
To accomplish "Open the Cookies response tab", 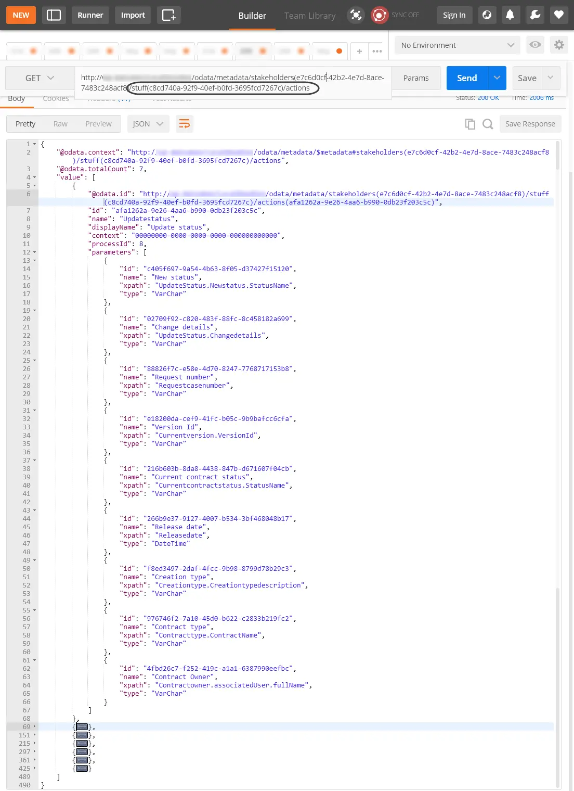I will click(x=56, y=99).
